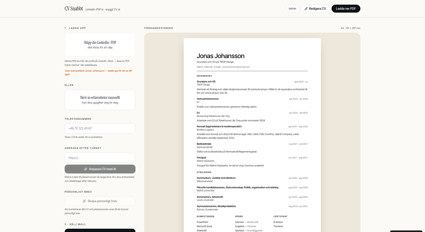Click the Malmö universitet school name
425x232 pixels.
[x=206, y=191]
